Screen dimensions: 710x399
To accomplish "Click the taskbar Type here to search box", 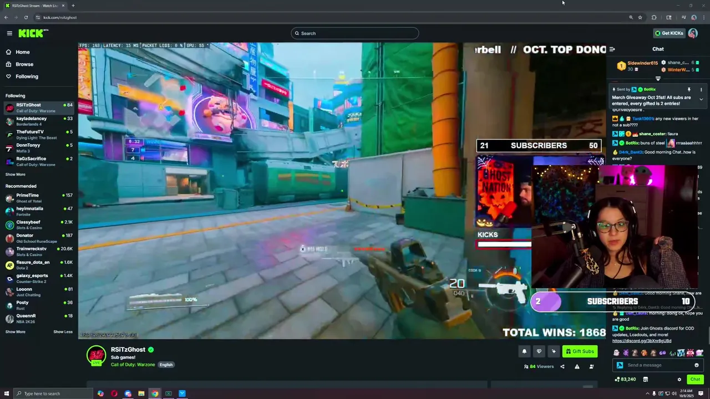I will coord(53,393).
